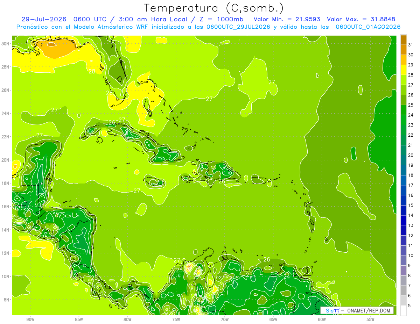Click the 18N latitude axis label
This screenshot has width=420, height=324.
6,183
